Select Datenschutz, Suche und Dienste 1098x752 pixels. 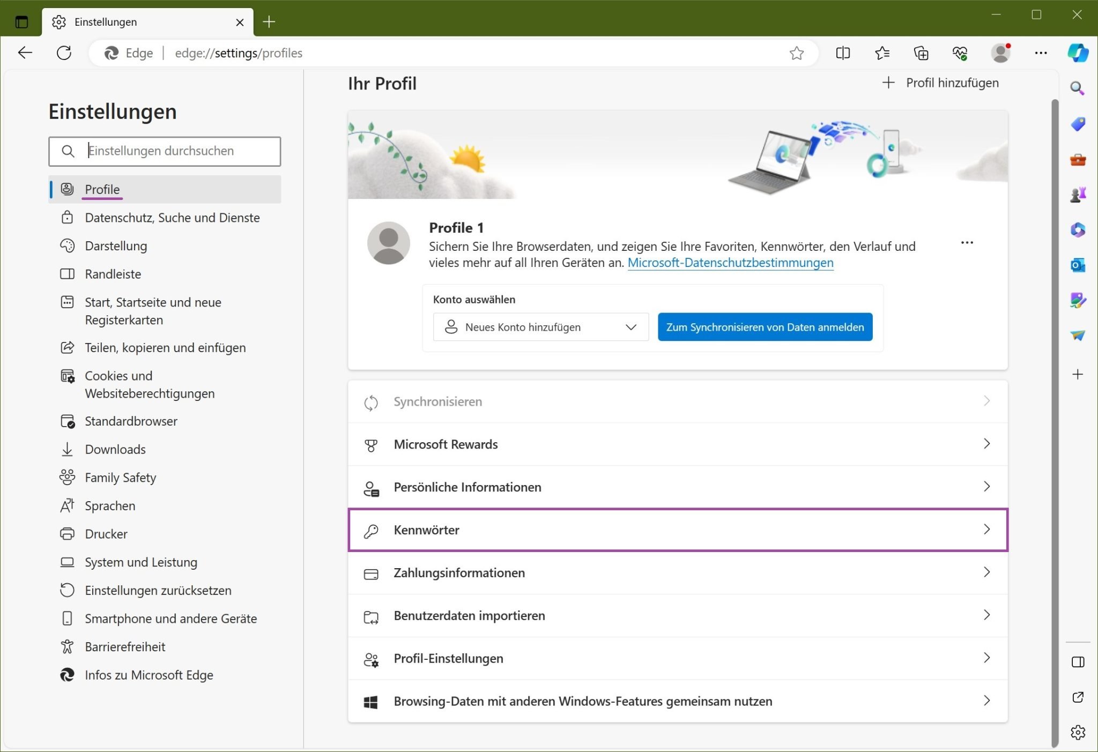[172, 218]
